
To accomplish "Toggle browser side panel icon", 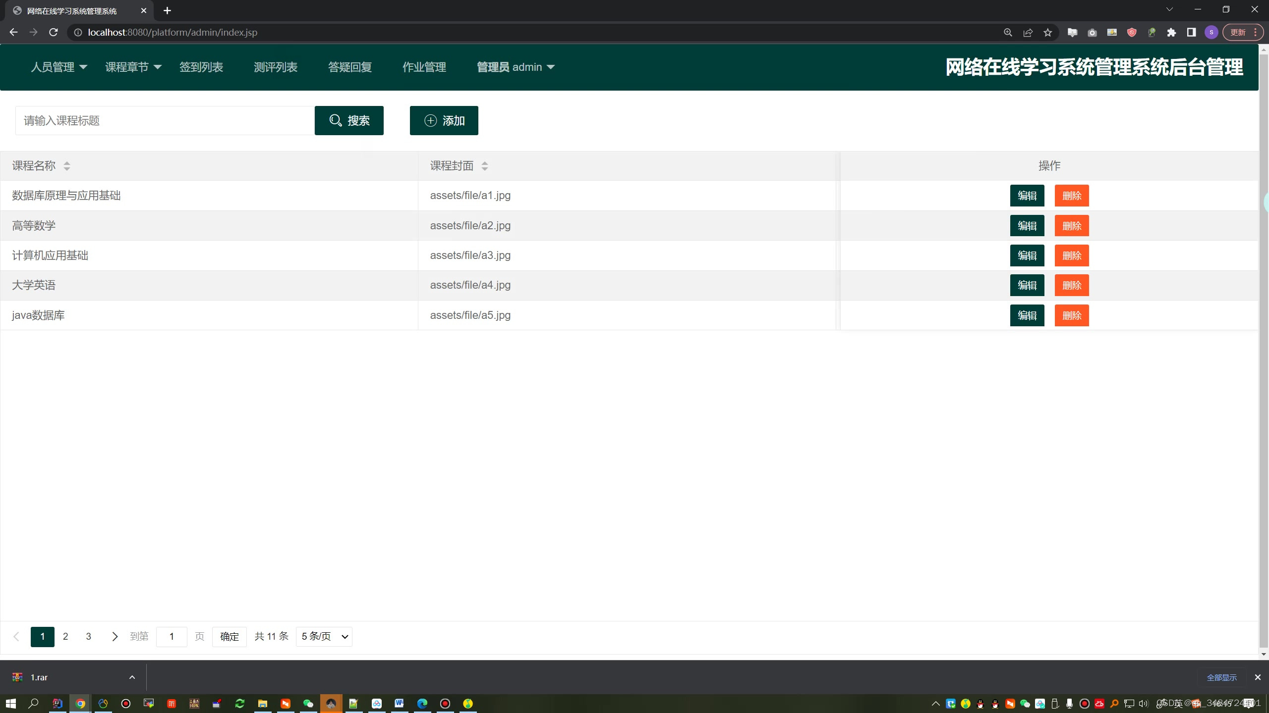I will [1191, 32].
